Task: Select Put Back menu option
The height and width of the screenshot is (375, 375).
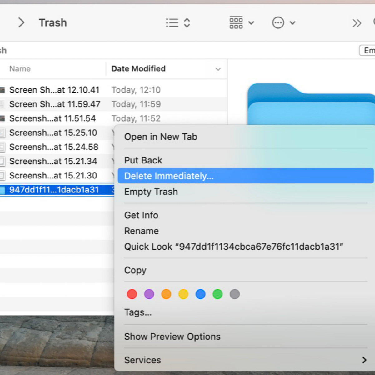Action: click(143, 160)
